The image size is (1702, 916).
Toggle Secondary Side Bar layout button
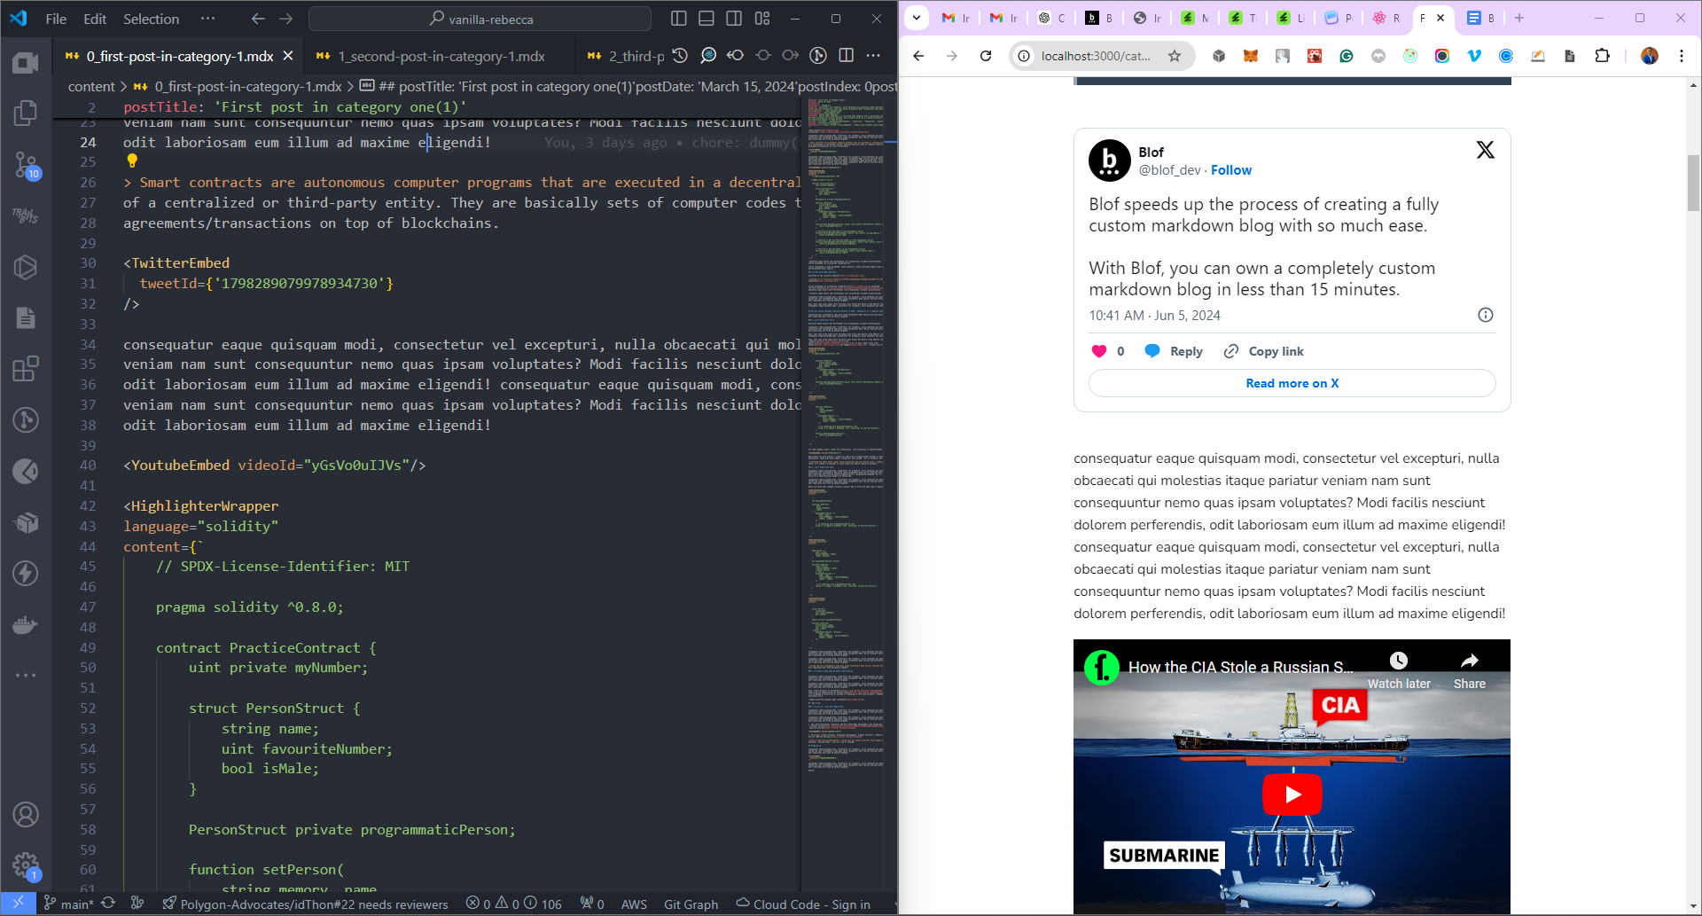734,19
